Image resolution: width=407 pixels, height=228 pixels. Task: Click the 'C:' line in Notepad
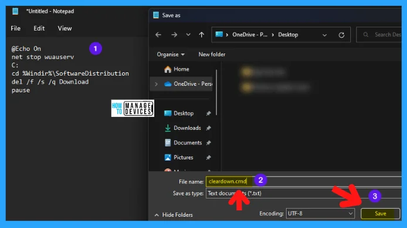click(15, 65)
